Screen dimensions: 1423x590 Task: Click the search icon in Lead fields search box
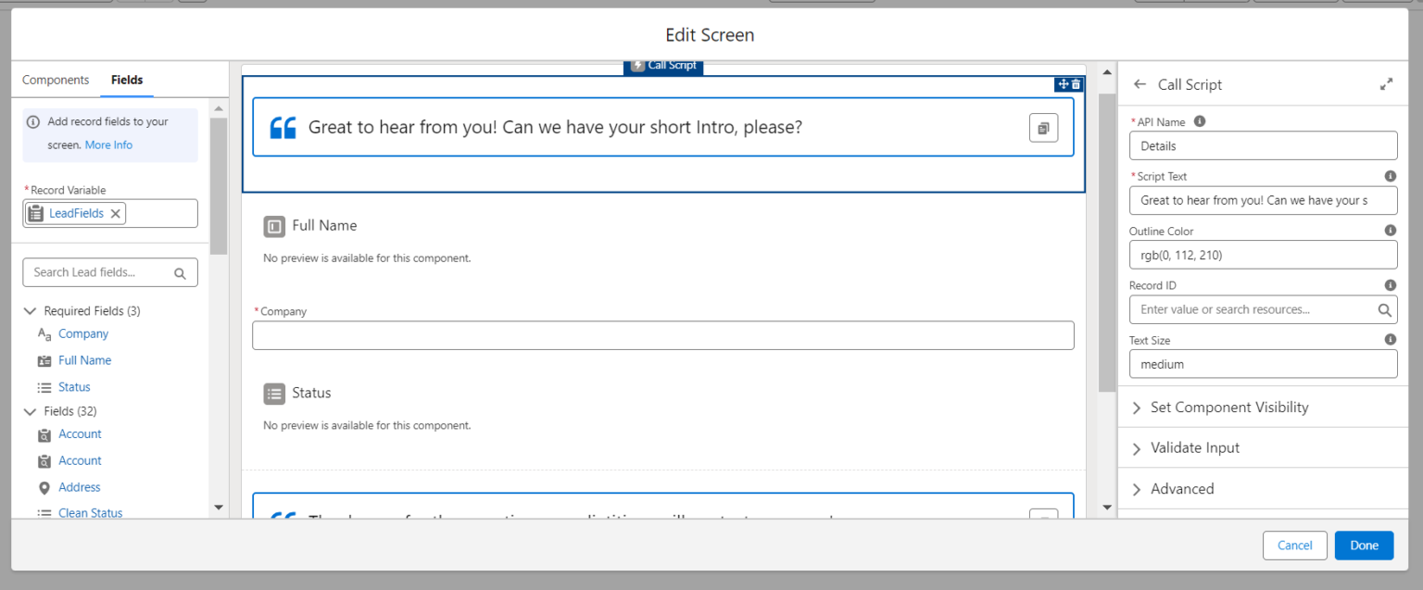click(x=180, y=271)
